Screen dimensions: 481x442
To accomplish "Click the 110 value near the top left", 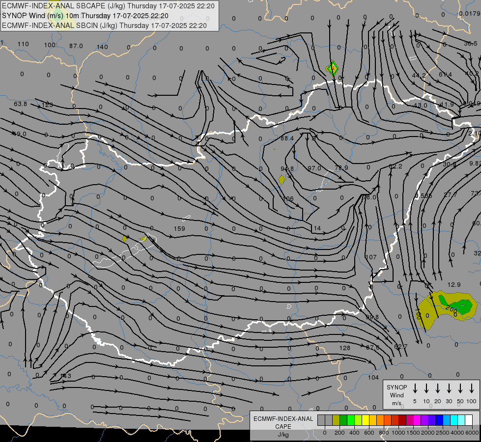I will [x=23, y=44].
